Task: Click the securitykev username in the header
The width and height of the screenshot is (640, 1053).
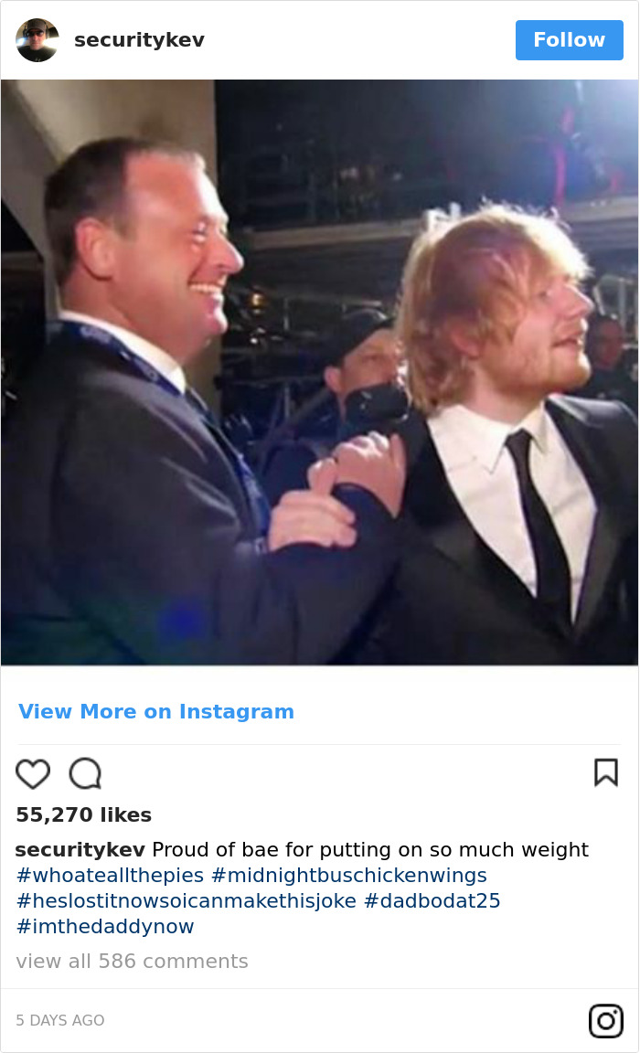Action: pyautogui.click(x=138, y=40)
